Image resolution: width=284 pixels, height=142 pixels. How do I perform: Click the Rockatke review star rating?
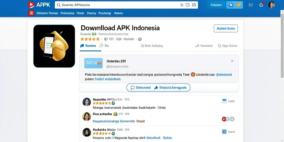click(x=102, y=134)
